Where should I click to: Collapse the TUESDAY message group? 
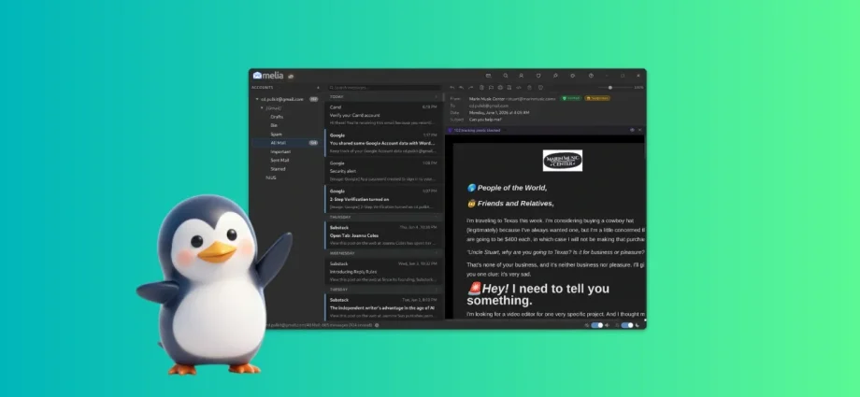pos(437,289)
